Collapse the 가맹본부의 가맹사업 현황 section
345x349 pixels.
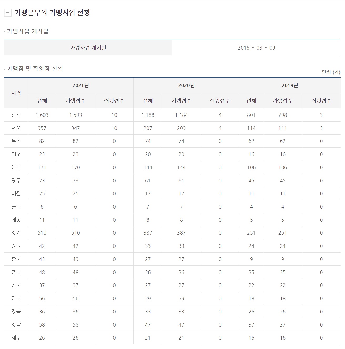(x=8, y=13)
